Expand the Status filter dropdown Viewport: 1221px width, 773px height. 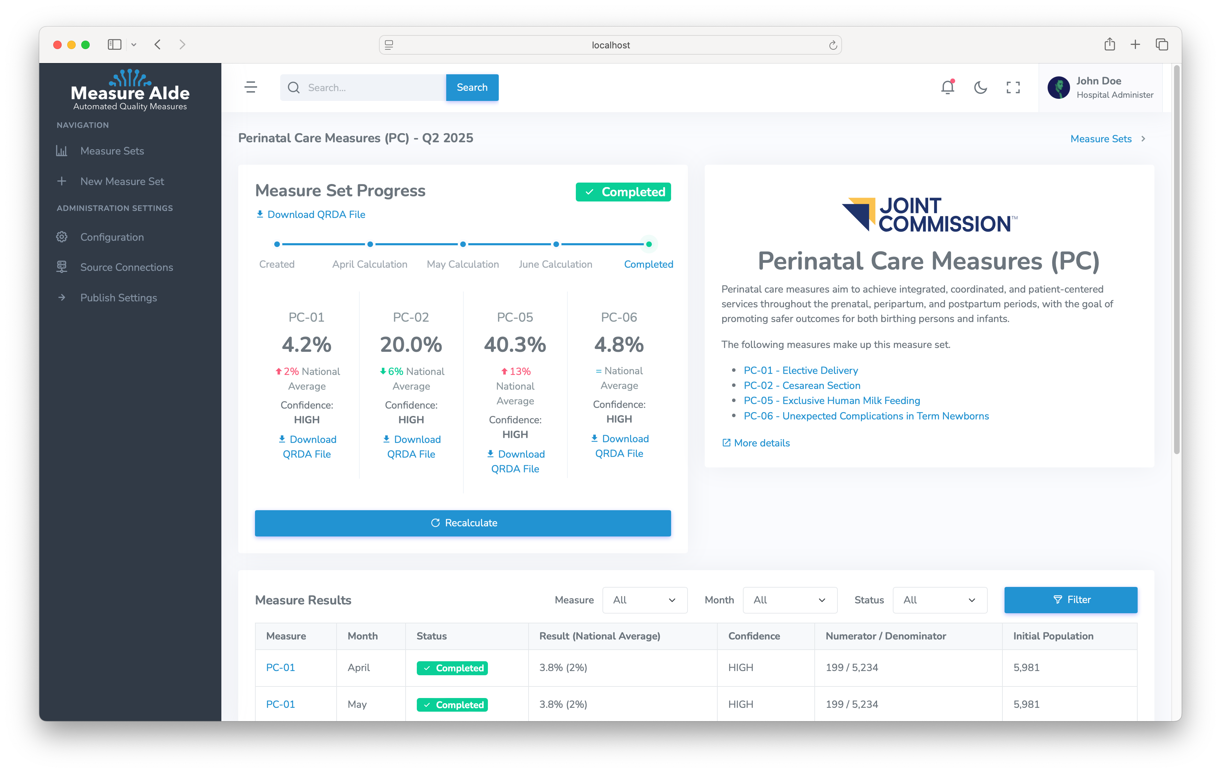click(939, 600)
